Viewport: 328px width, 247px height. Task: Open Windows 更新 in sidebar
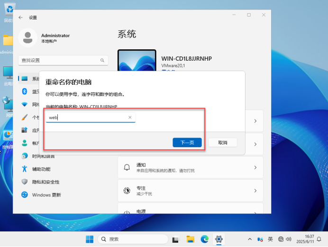tap(46, 195)
